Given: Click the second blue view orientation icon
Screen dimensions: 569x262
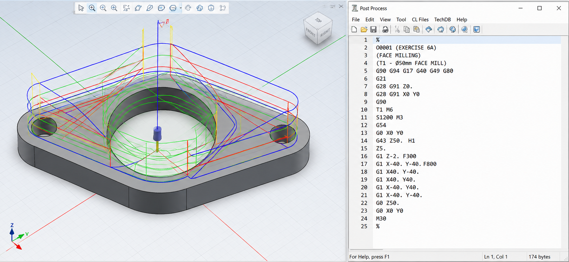Looking at the screenshot, I should pyautogui.click(x=200, y=8).
